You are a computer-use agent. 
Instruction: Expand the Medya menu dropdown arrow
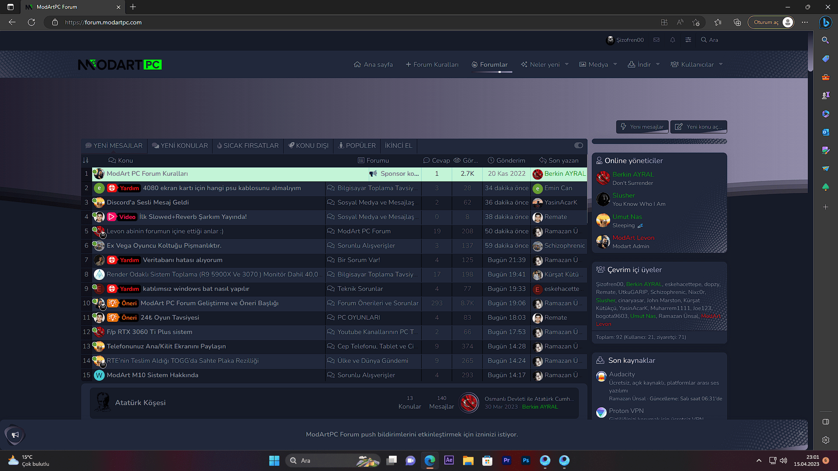[615, 64]
